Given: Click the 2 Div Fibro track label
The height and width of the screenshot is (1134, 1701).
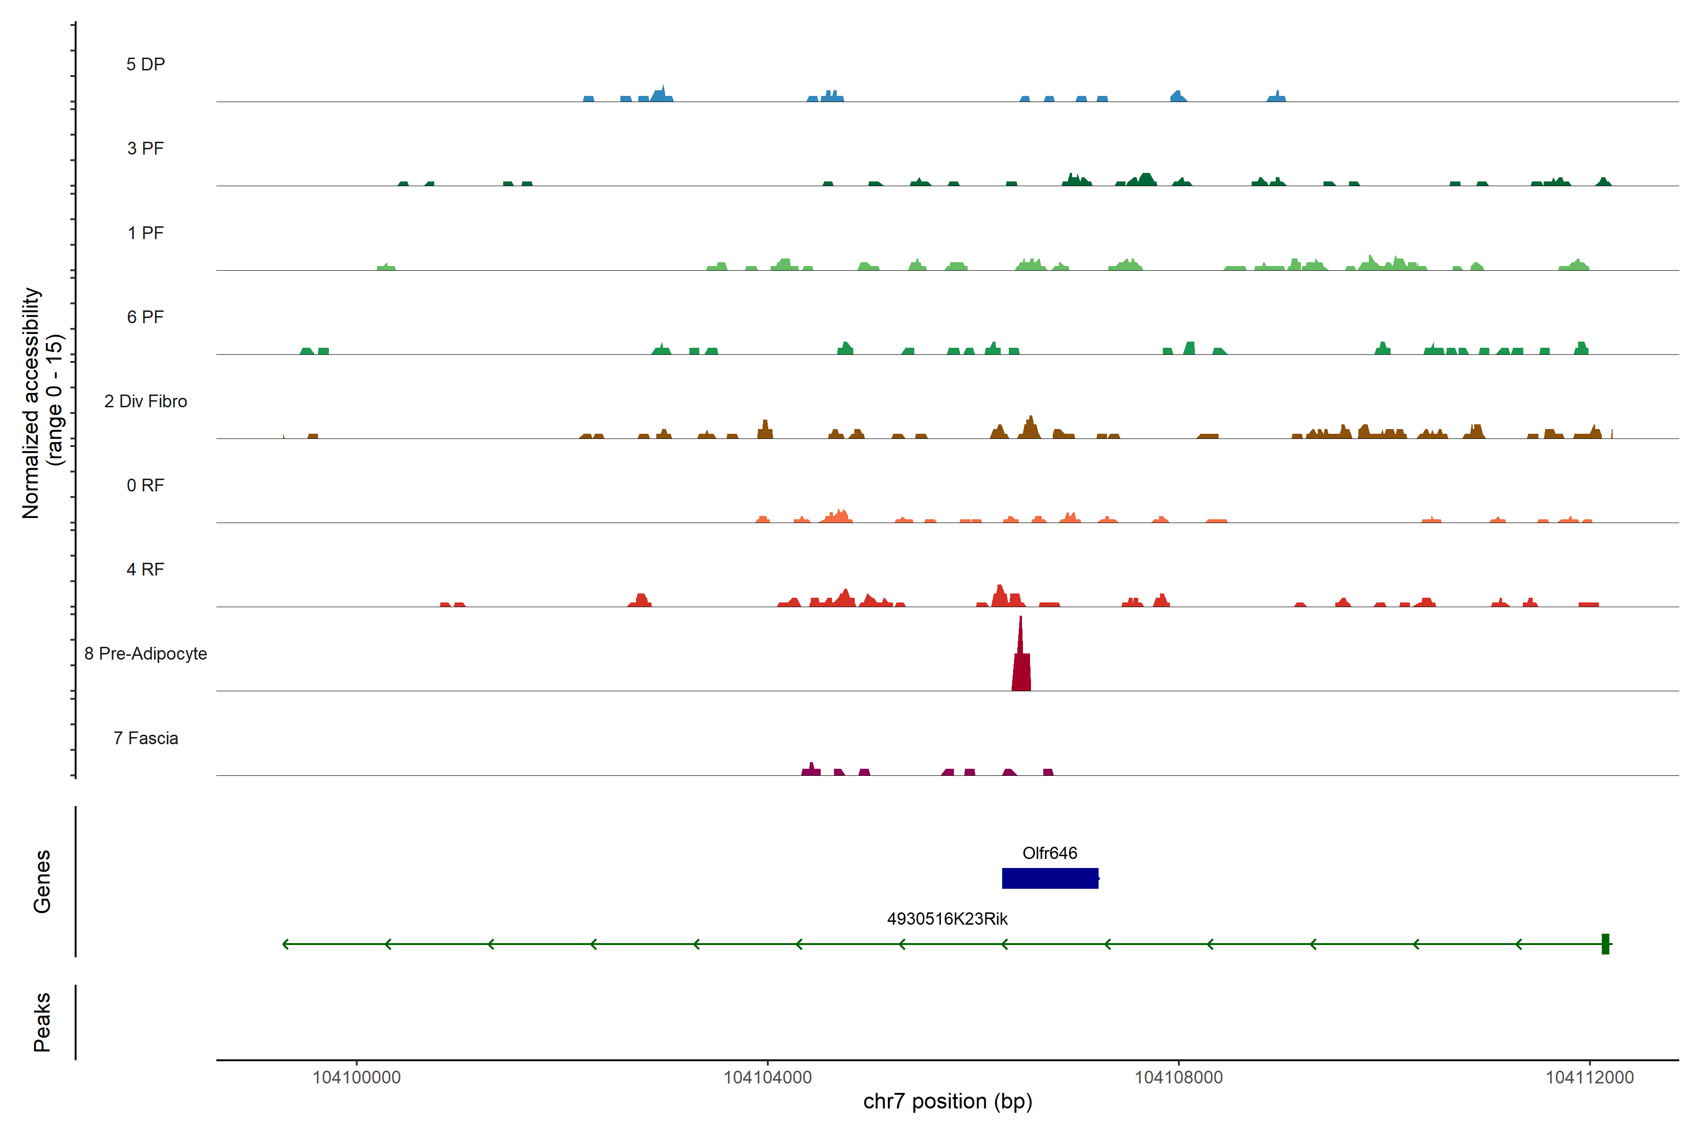Looking at the screenshot, I should tap(146, 401).
